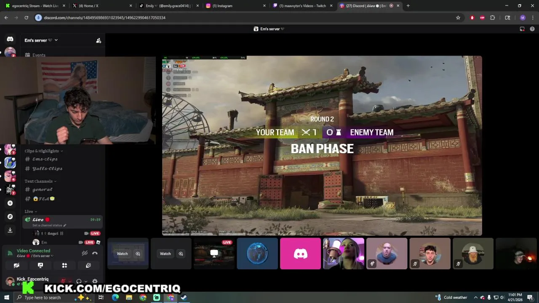Share your screen from voice panel
539x303 pixels.
pyautogui.click(x=40, y=266)
